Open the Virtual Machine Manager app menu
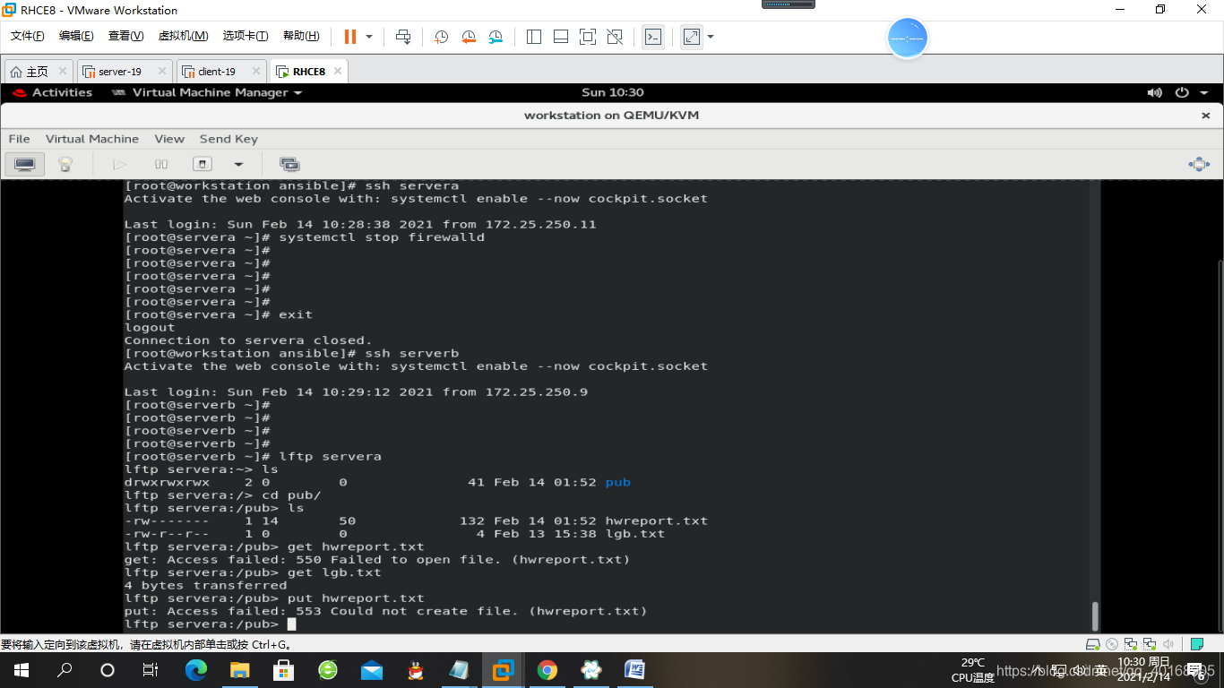Viewport: 1224px width, 688px height. point(207,92)
